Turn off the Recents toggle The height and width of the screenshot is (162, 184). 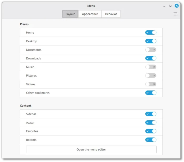pyautogui.click(x=151, y=140)
